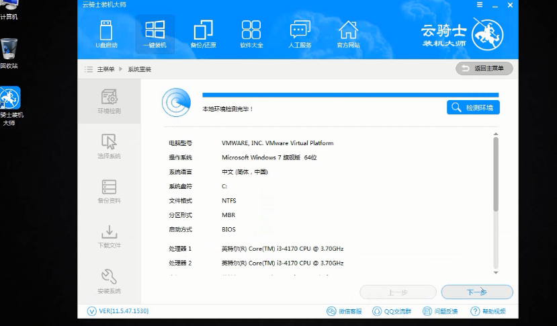Open the hamburger menu in title bar
This screenshot has height=326, width=557.
(x=480, y=5)
